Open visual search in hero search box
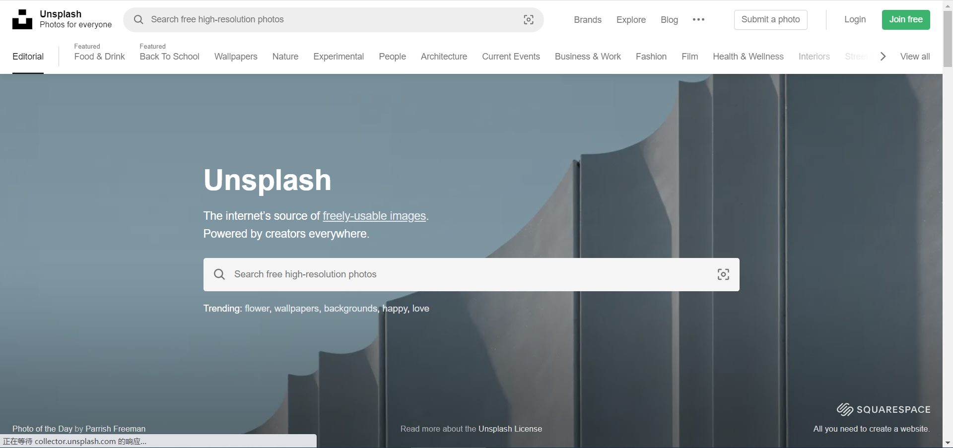 point(723,274)
